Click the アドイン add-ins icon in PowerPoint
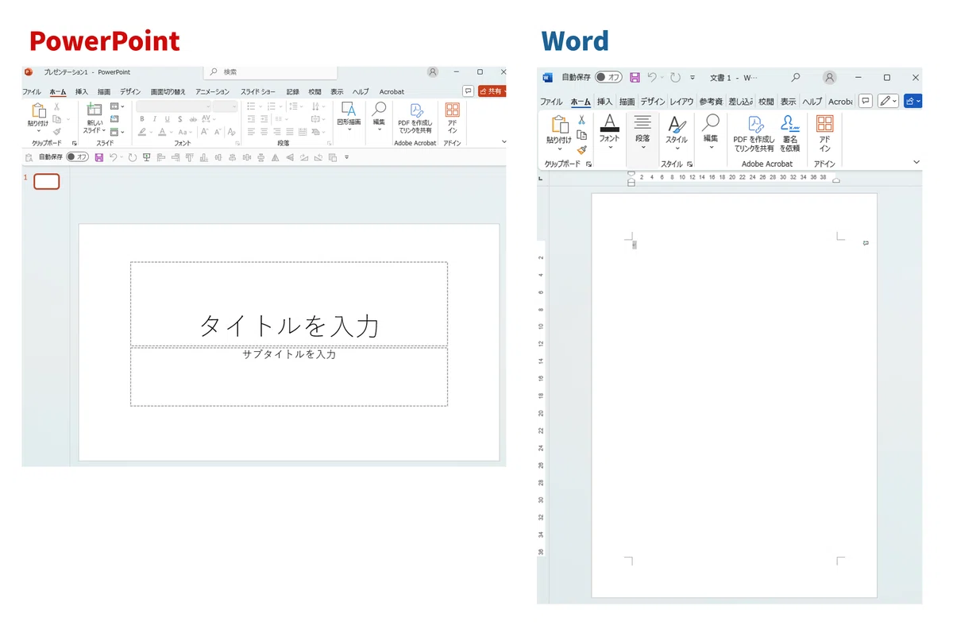The width and height of the screenshot is (953, 633). pyautogui.click(x=452, y=110)
